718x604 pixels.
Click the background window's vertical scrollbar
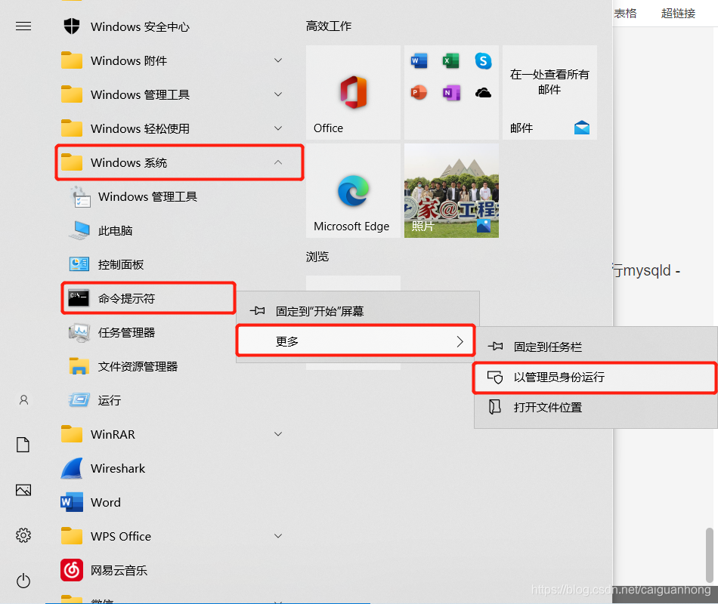pos(709,555)
